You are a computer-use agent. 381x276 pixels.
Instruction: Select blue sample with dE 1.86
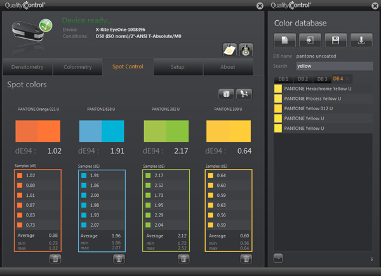click(102, 185)
